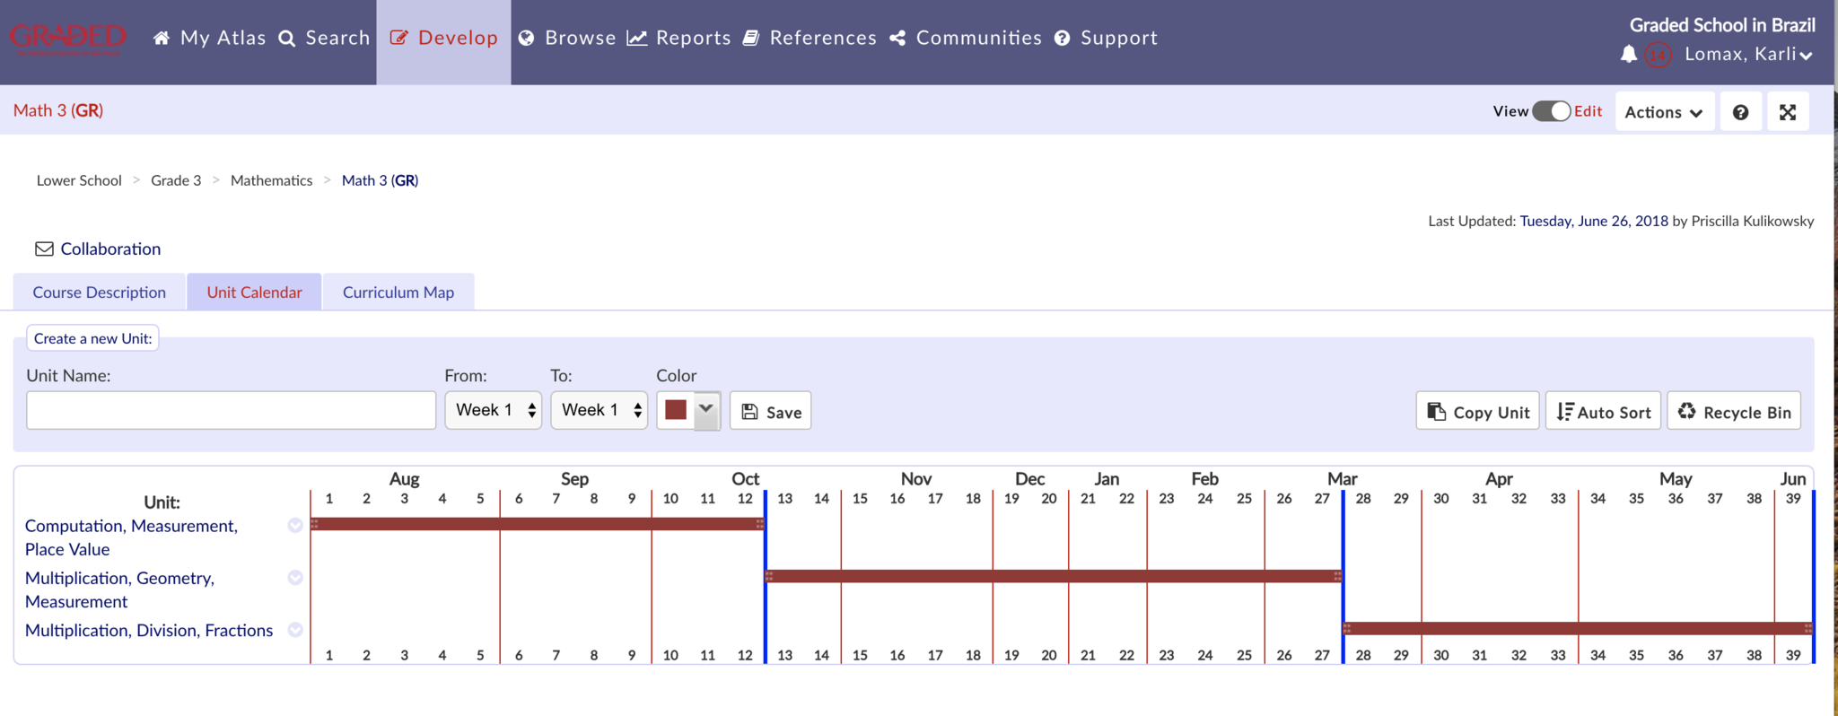Expand options for Multiplication, Division, Fractions
This screenshot has height=716, width=1838.
click(295, 630)
